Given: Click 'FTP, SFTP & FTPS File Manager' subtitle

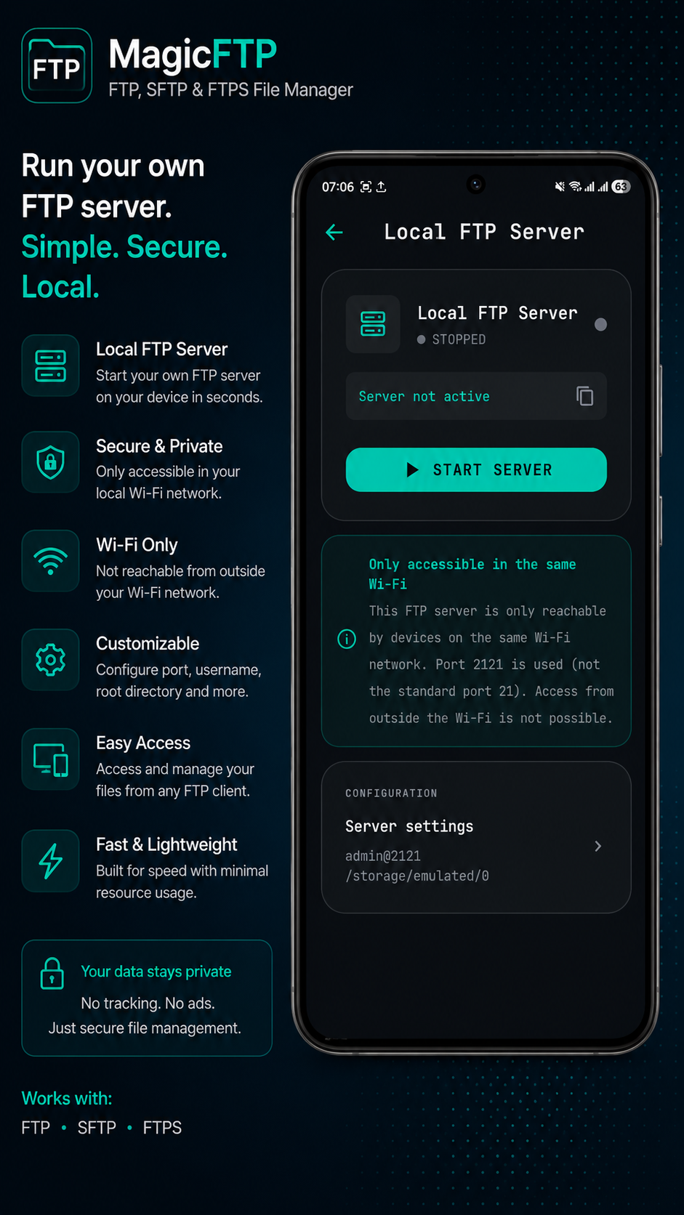Looking at the screenshot, I should coord(230,90).
